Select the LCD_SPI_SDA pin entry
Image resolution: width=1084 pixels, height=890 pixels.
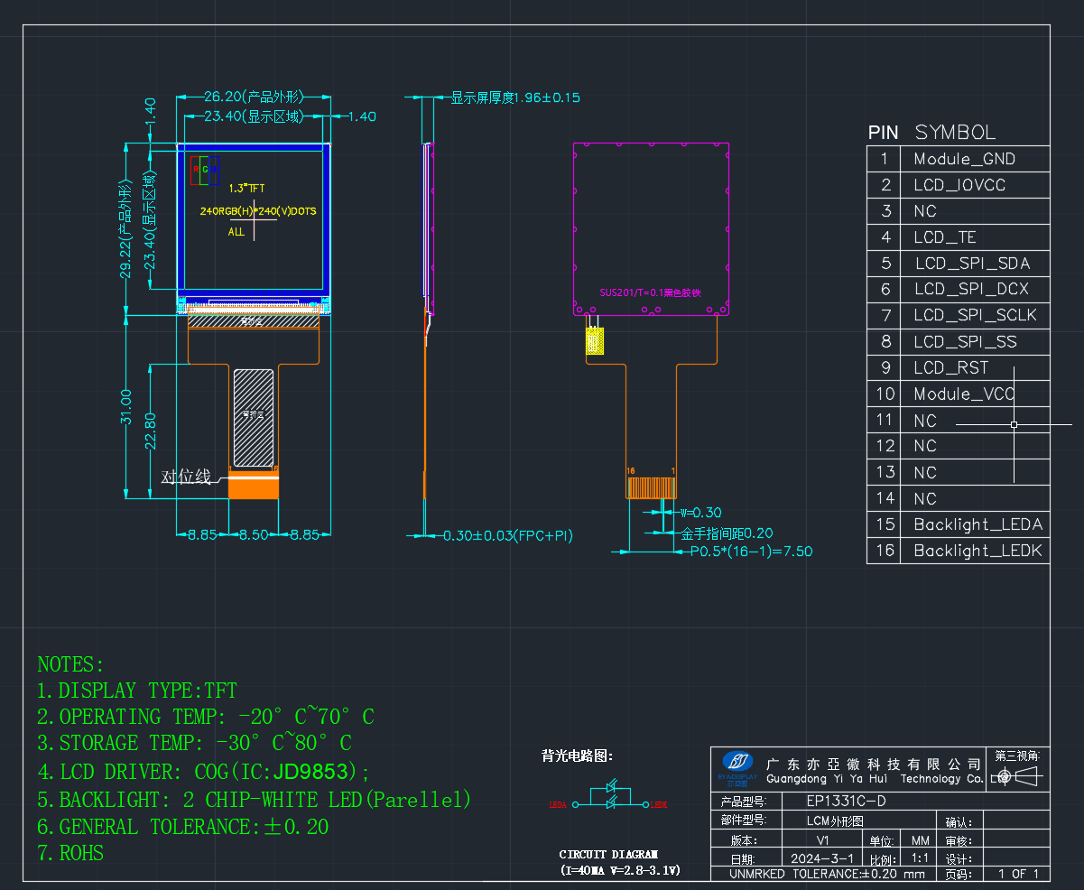972,264
